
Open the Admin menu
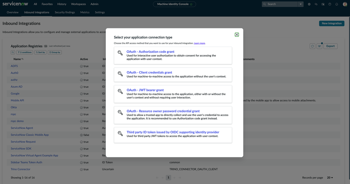pyautogui.click(x=95, y=4)
